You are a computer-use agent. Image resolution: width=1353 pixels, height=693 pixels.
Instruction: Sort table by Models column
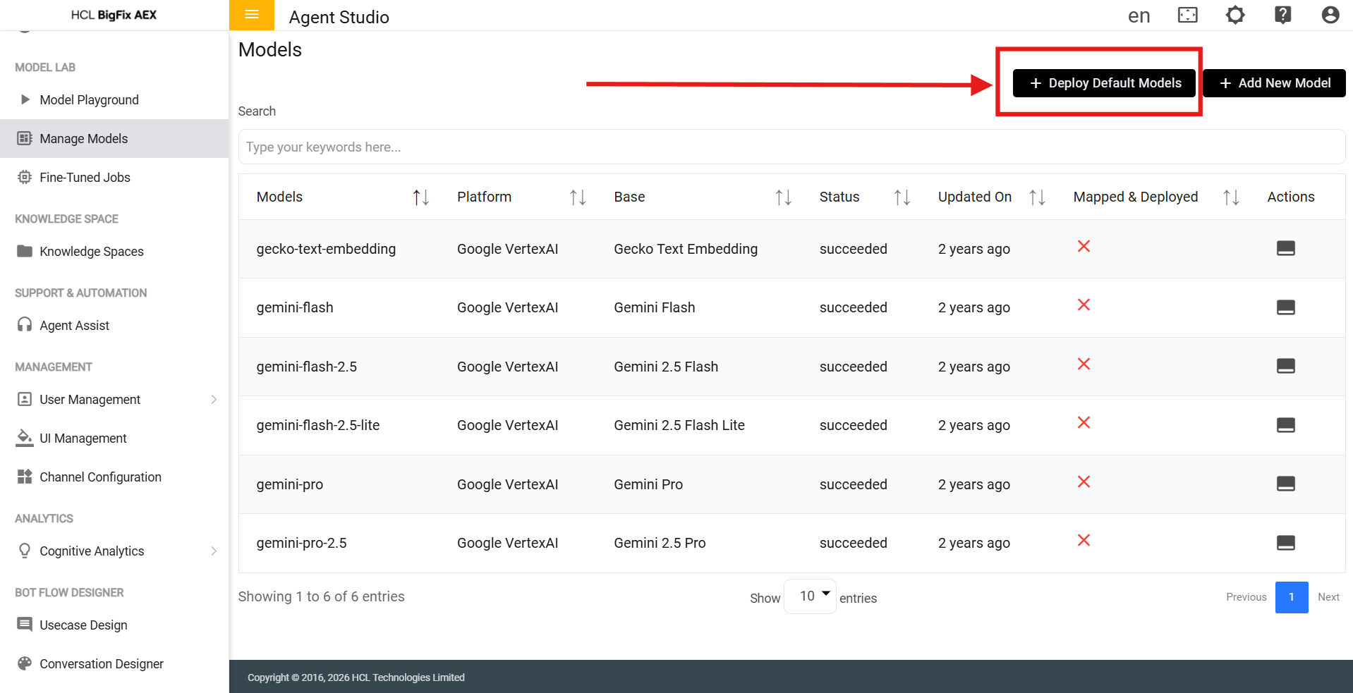pyautogui.click(x=420, y=197)
